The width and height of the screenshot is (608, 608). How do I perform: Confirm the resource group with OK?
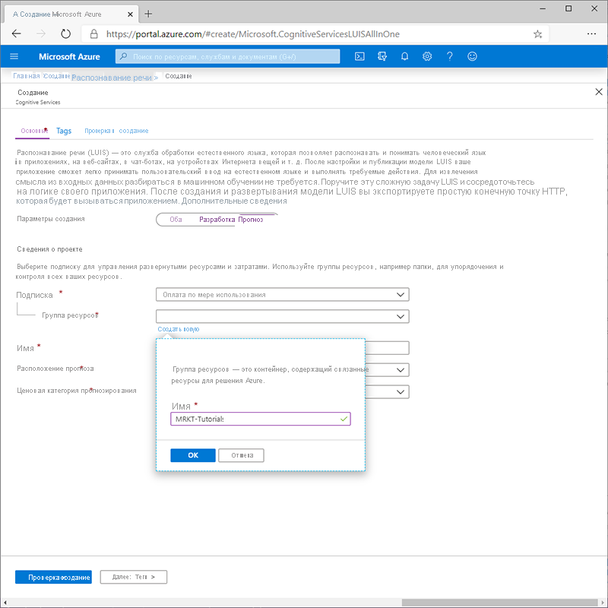(193, 455)
